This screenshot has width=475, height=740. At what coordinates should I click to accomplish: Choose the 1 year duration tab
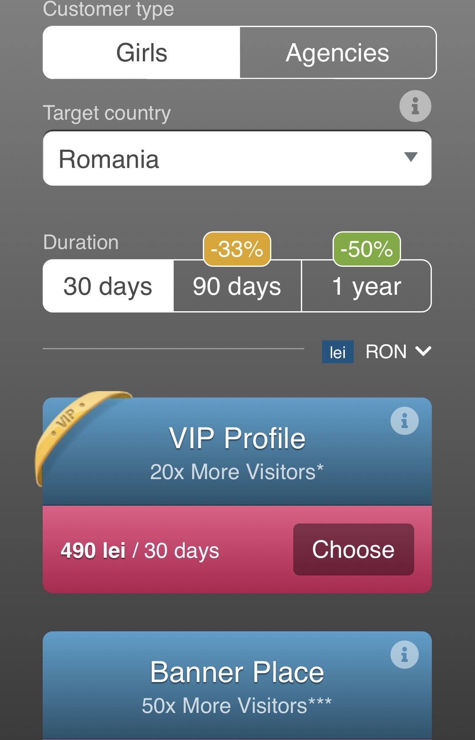[366, 286]
